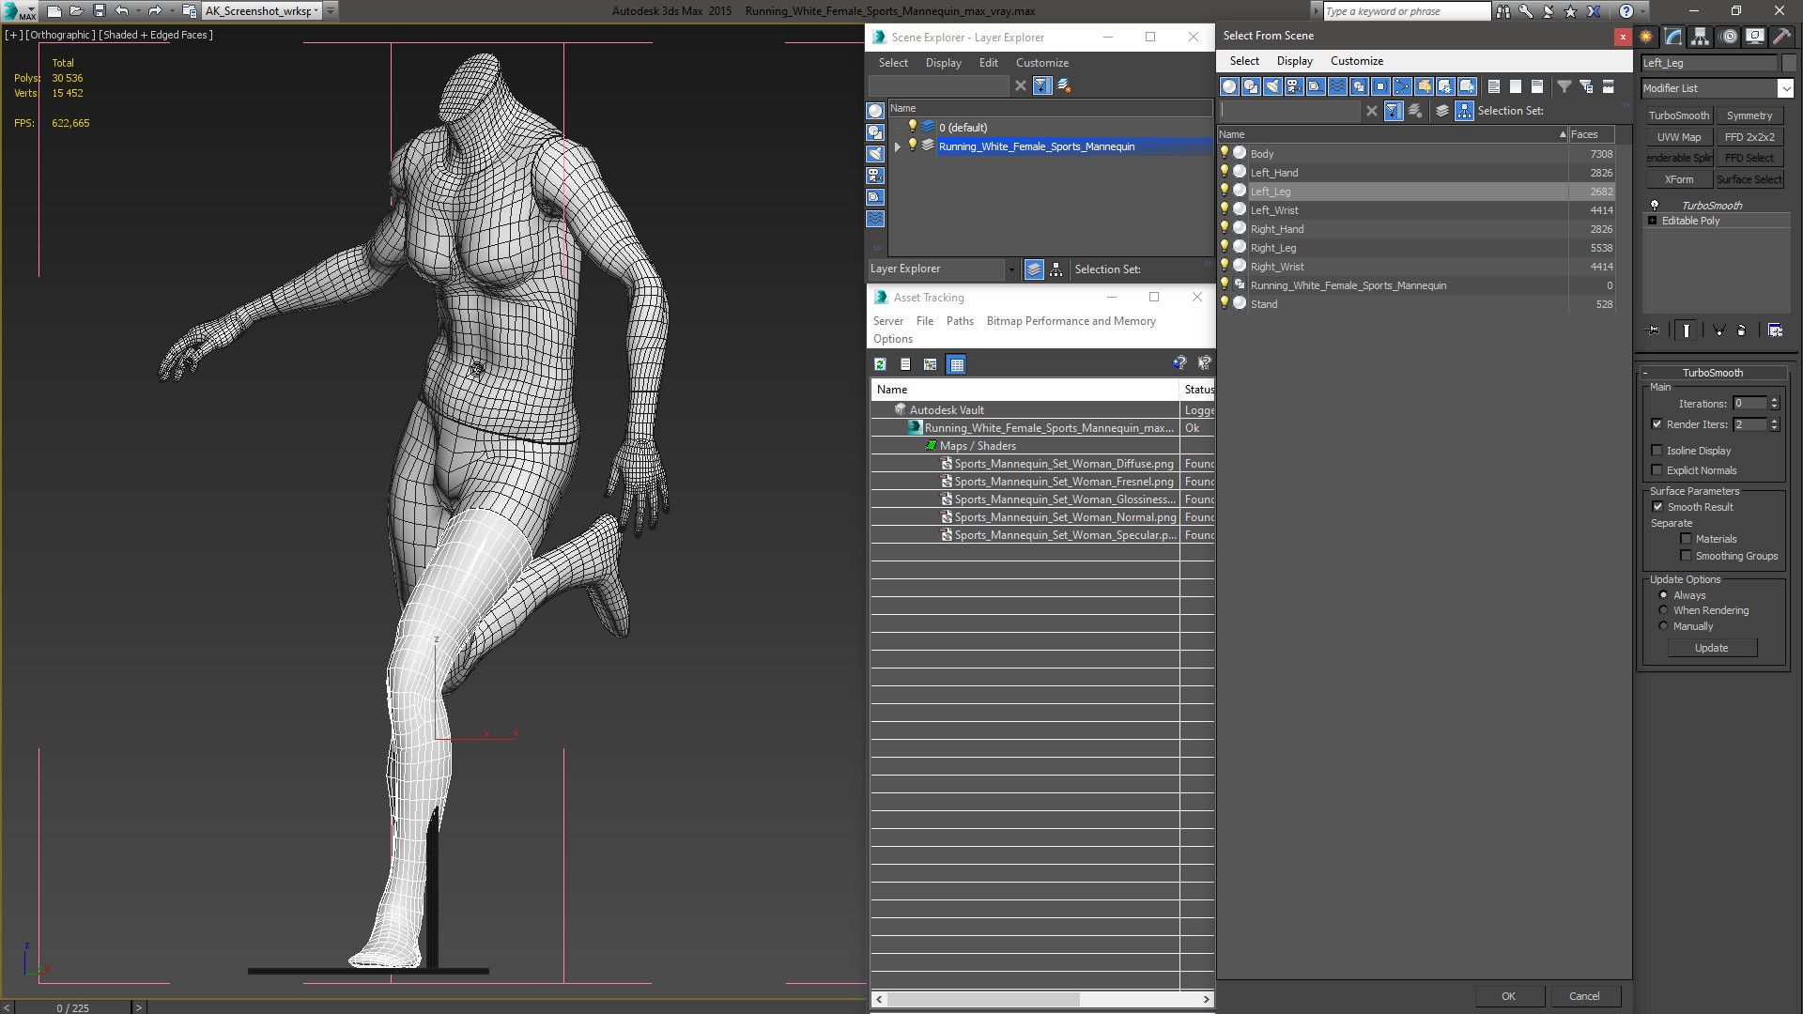1803x1014 pixels.
Task: Toggle Display Lights filter in Select From Scene
Action: click(x=1272, y=86)
